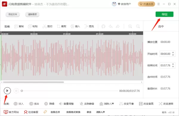Open Volume Adjust (音量调整) effect
Image resolution: width=179 pixels, height=116 pixels.
click(66, 104)
